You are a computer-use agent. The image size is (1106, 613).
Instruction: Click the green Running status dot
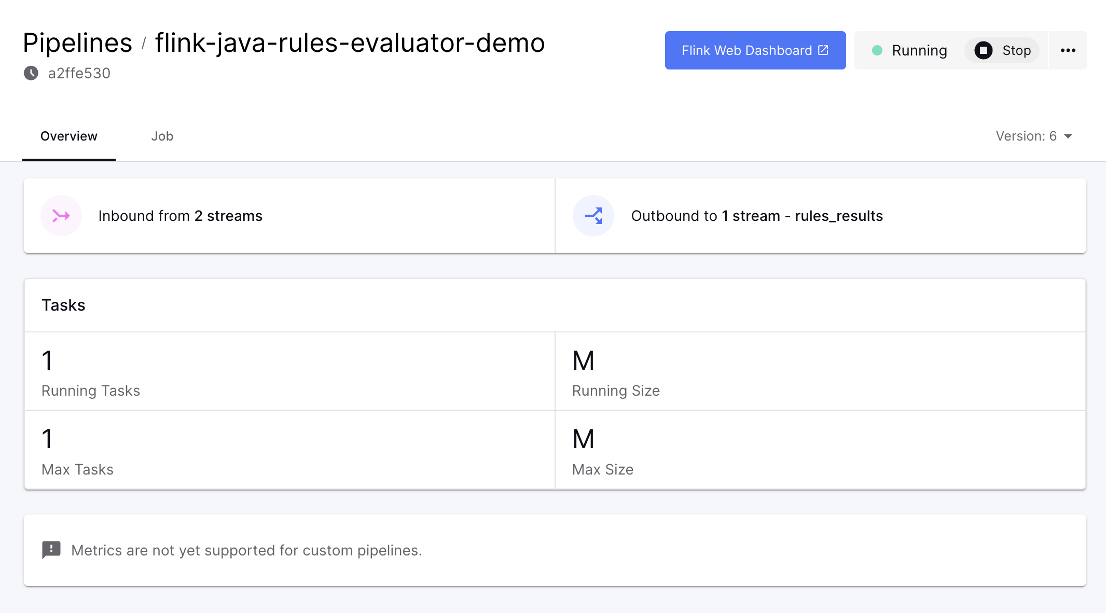(x=878, y=50)
